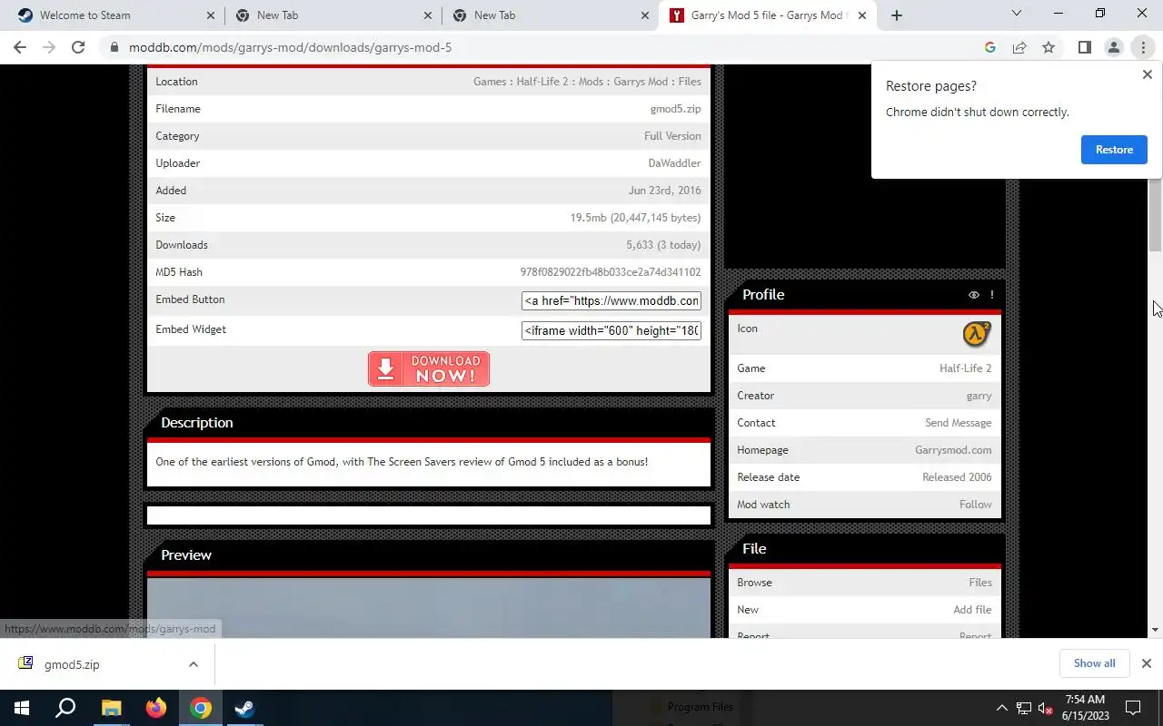View site information lock icon
The height and width of the screenshot is (726, 1163).
[114, 47]
